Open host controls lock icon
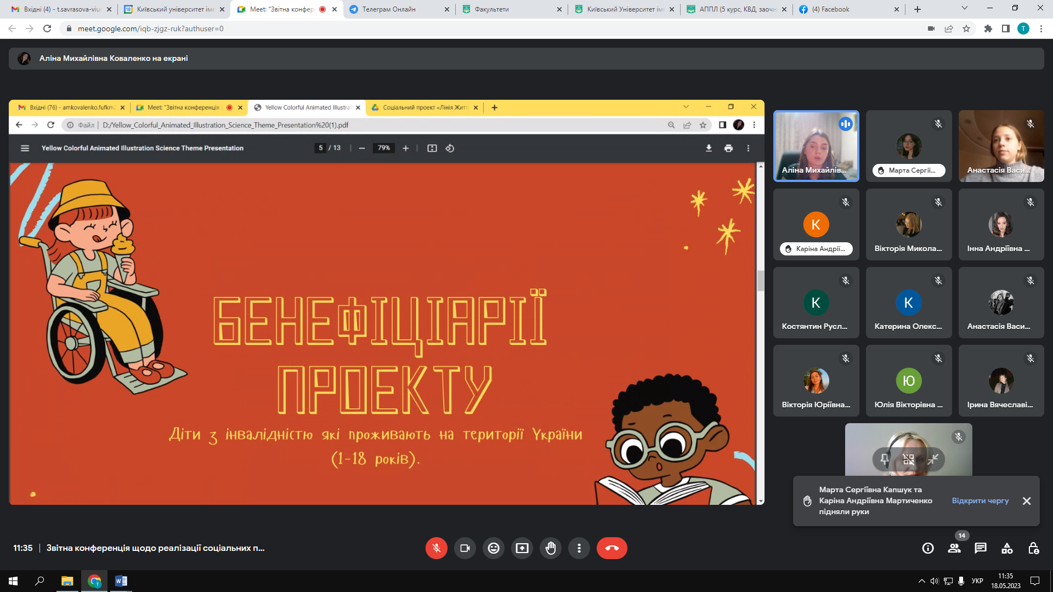Viewport: 1053px width, 592px height. pyautogui.click(x=1033, y=548)
